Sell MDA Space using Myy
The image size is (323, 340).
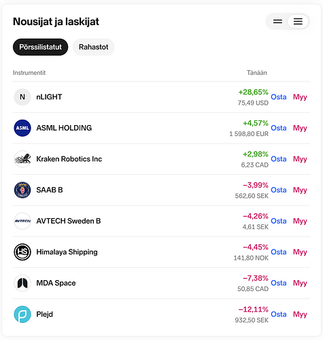tap(300, 283)
